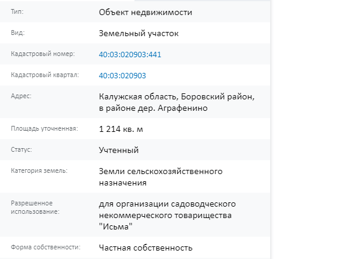Click the 'Кадастровый квартал:' label
Viewport: 360px width, 259px height.
coord(45,75)
